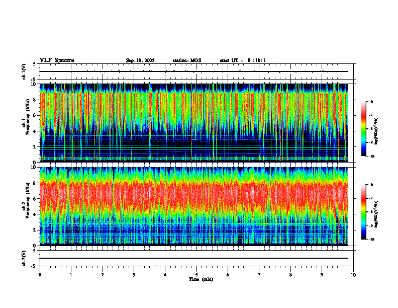The width and height of the screenshot is (398, 308).
Task: Click the ch.3 voltage waveform trace
Action: [193, 258]
